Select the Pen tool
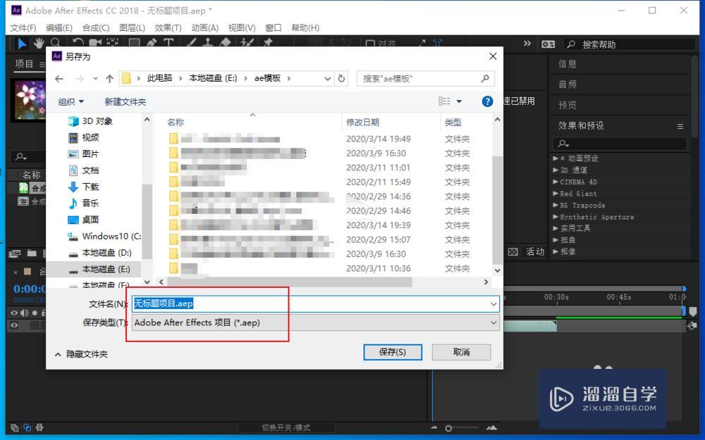705x440 pixels. tap(152, 44)
